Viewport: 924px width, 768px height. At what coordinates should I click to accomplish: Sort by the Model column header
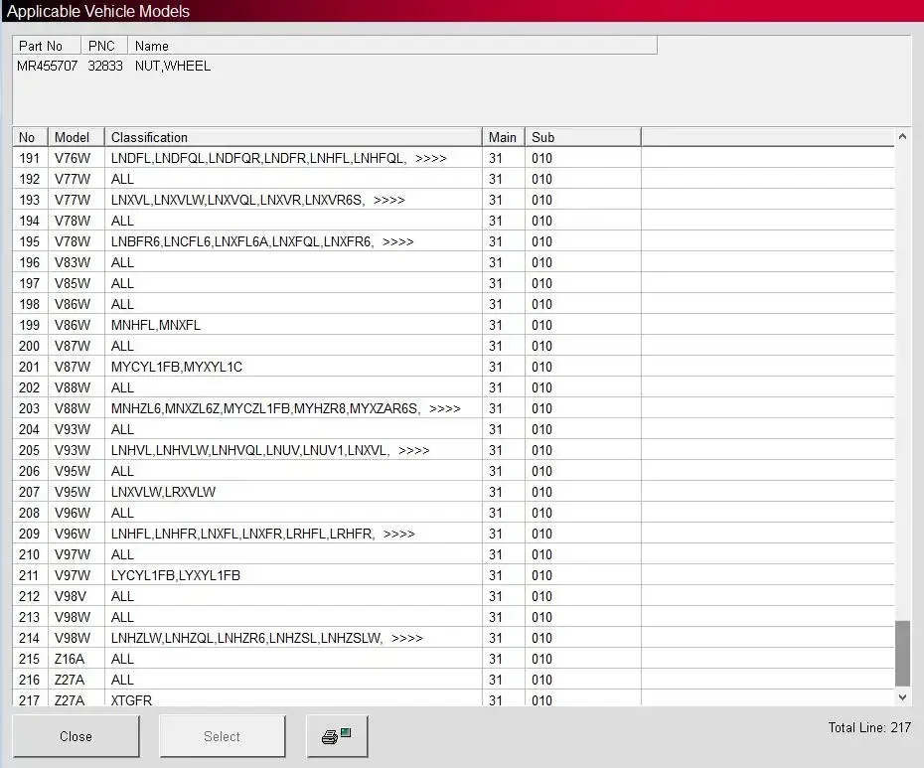point(77,137)
